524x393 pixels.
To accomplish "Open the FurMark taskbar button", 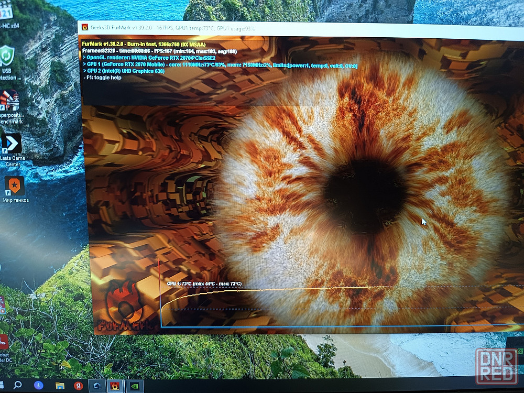I will (x=115, y=386).
